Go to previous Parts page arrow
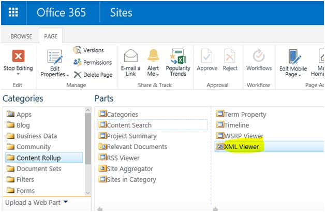Screen dimensions: 325x212 pos(100,209)
